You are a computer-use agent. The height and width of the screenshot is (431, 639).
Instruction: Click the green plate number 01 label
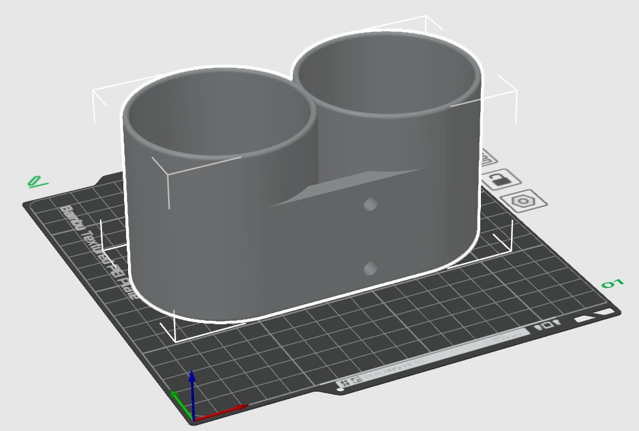(x=612, y=284)
